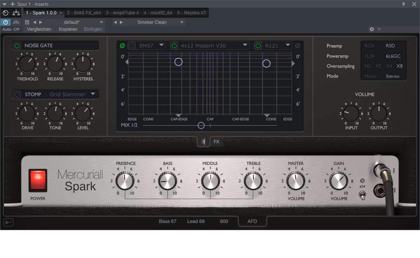Viewport: 420px width, 258px height.
Task: Click the red amp Power switch
Action: coord(38,180)
